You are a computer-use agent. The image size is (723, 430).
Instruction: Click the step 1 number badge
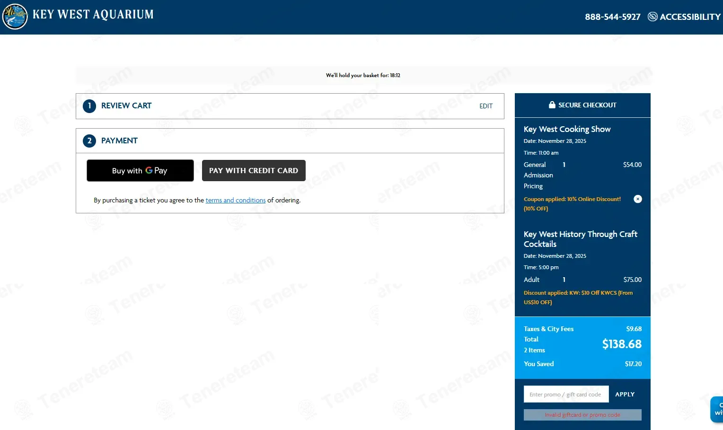89,106
